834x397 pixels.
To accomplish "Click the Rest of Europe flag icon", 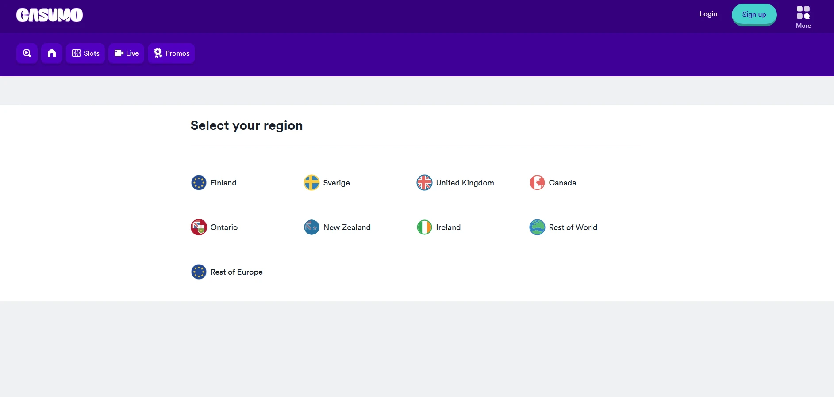I will point(199,272).
